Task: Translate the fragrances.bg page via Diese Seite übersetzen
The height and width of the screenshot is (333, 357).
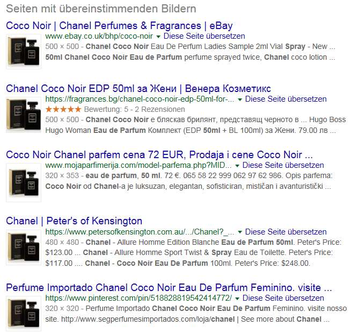Action: (x=286, y=99)
